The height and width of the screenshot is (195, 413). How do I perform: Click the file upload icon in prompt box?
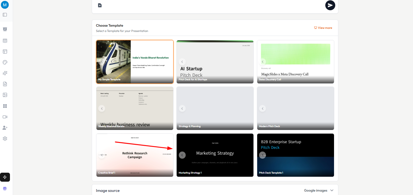100,5
